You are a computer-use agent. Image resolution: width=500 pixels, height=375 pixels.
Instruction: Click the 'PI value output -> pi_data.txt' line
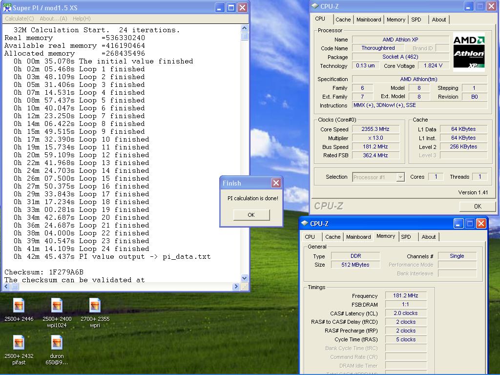coord(112,256)
